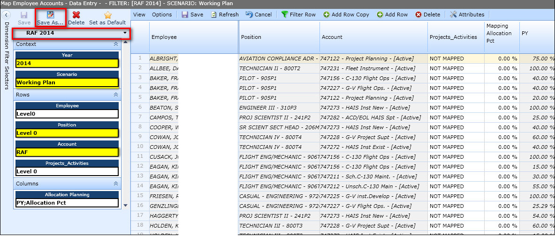Select 747212 - Unsch.C-130 Main cell
Viewport: 555px width, 236px height.
tap(373, 186)
